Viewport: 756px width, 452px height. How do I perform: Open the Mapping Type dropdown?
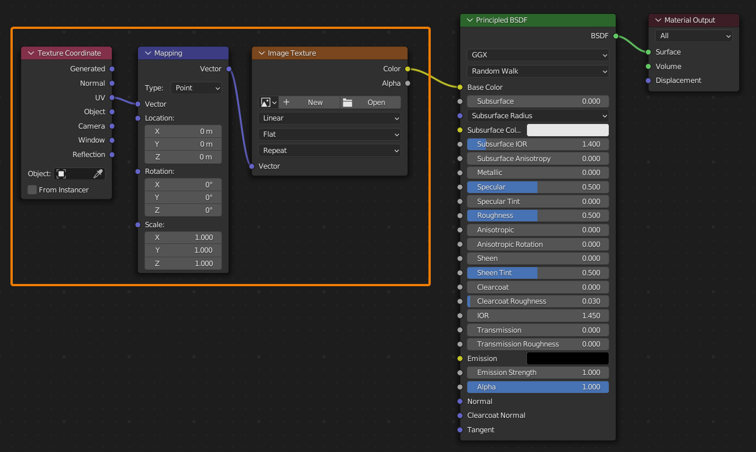pos(197,88)
